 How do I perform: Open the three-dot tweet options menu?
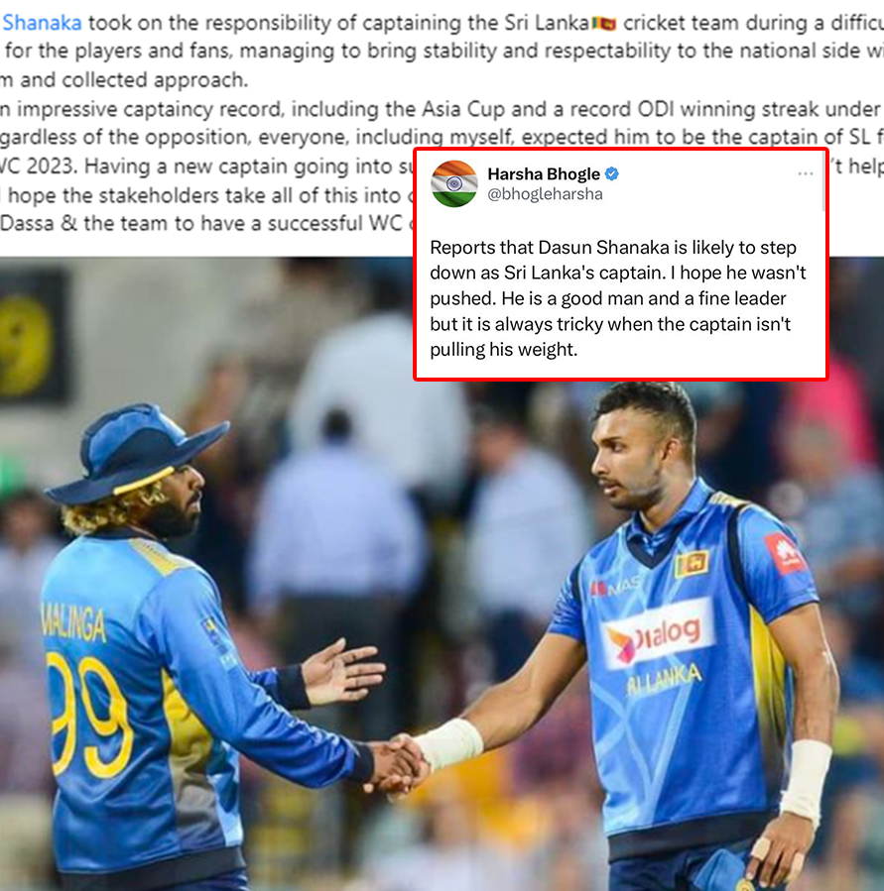(x=805, y=173)
